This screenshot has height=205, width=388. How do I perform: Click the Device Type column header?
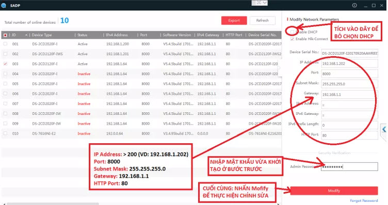click(42, 35)
